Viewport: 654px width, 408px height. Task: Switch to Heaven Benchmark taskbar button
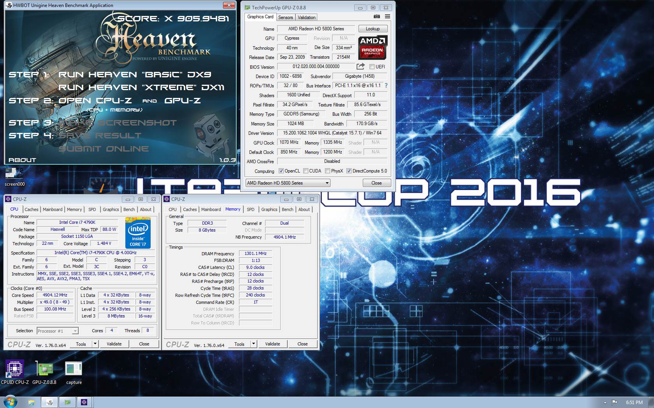coord(49,403)
